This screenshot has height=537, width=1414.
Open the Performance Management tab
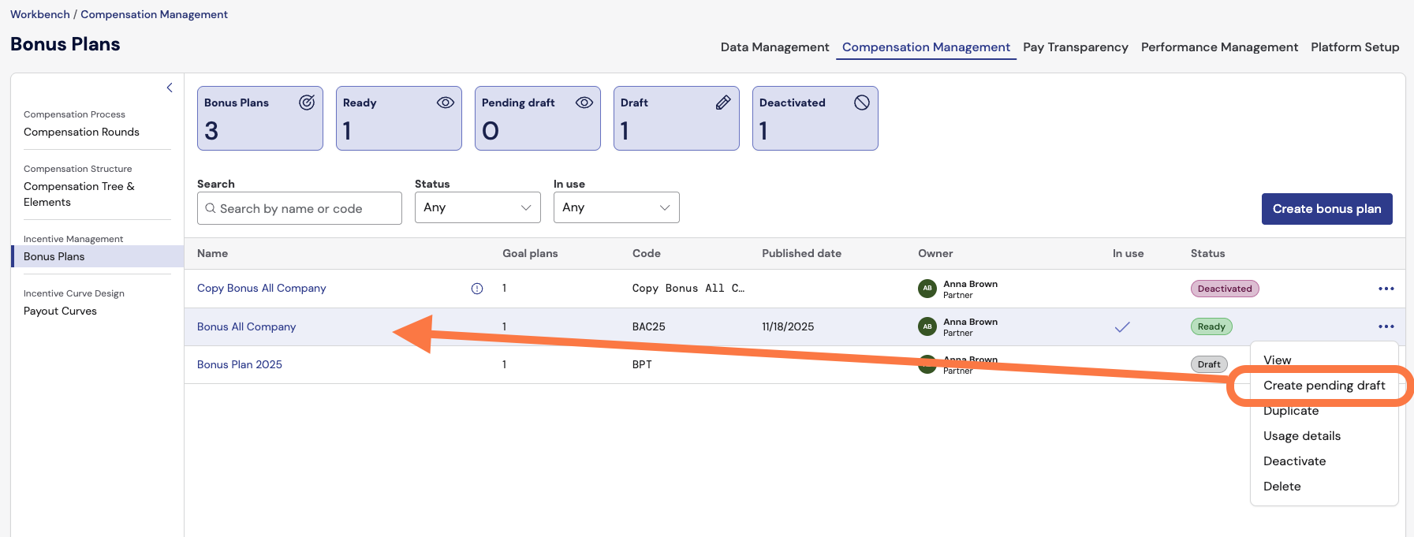tap(1218, 47)
